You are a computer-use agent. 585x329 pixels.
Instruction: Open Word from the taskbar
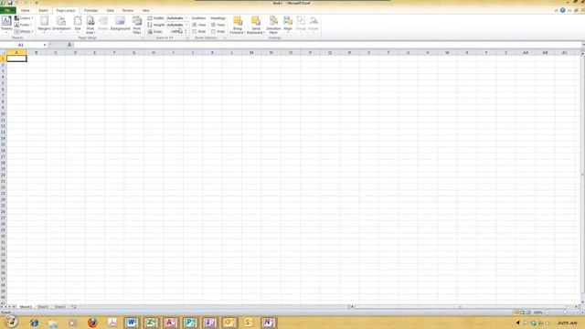(132, 323)
